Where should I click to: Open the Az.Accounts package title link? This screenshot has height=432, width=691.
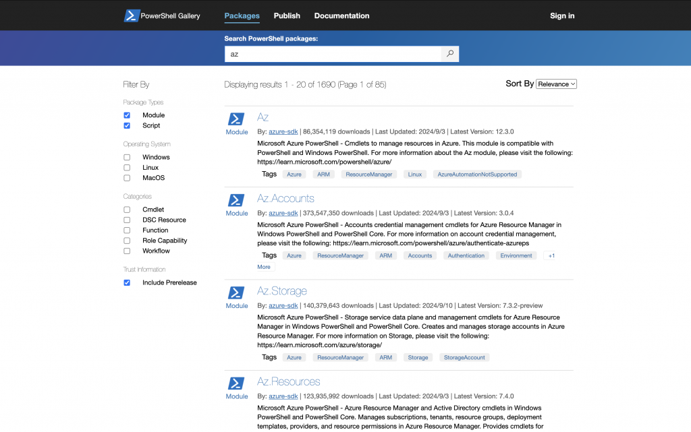pyautogui.click(x=285, y=198)
